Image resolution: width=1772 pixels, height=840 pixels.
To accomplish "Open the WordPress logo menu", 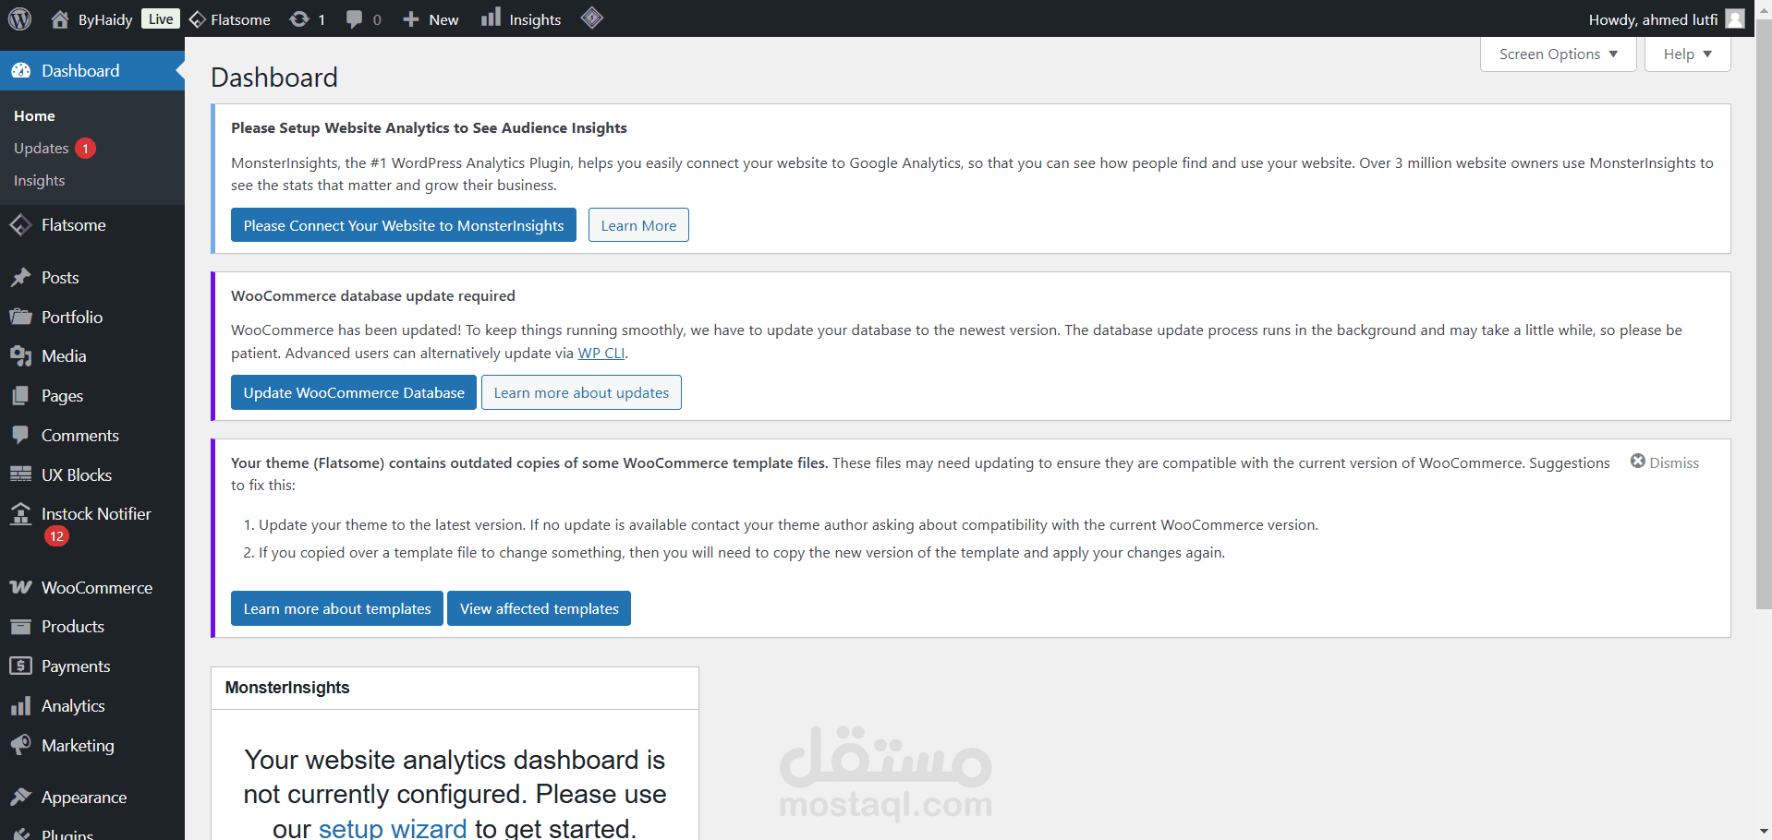I will [20, 18].
